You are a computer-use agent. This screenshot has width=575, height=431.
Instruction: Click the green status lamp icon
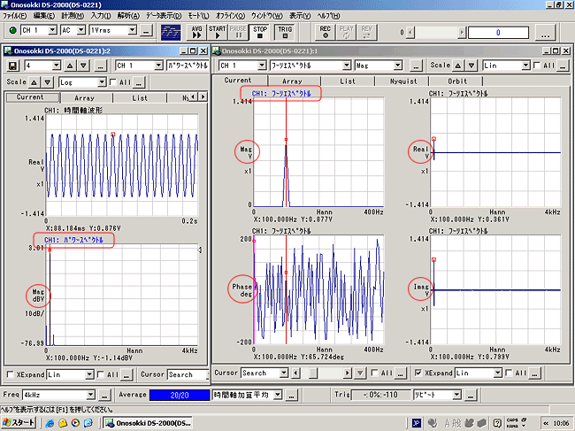pyautogui.click(x=13, y=30)
